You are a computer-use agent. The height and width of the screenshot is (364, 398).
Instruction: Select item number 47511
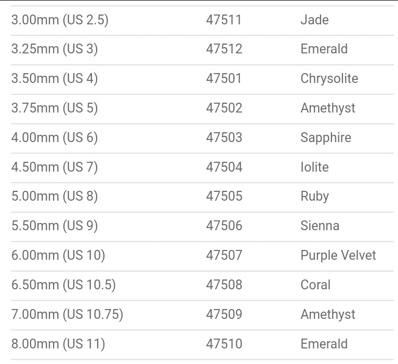(224, 20)
